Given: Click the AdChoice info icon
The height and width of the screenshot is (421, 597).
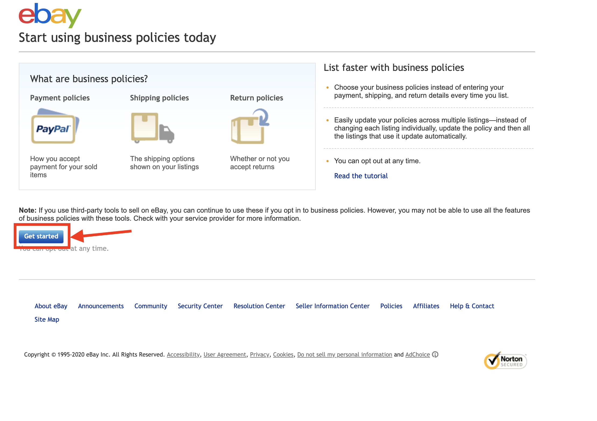Looking at the screenshot, I should coord(435,354).
